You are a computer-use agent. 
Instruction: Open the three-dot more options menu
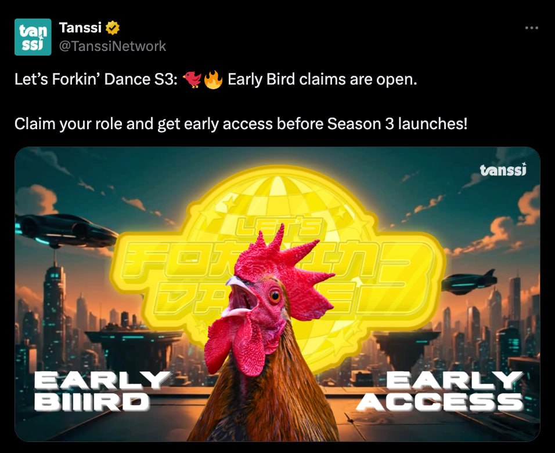531,28
